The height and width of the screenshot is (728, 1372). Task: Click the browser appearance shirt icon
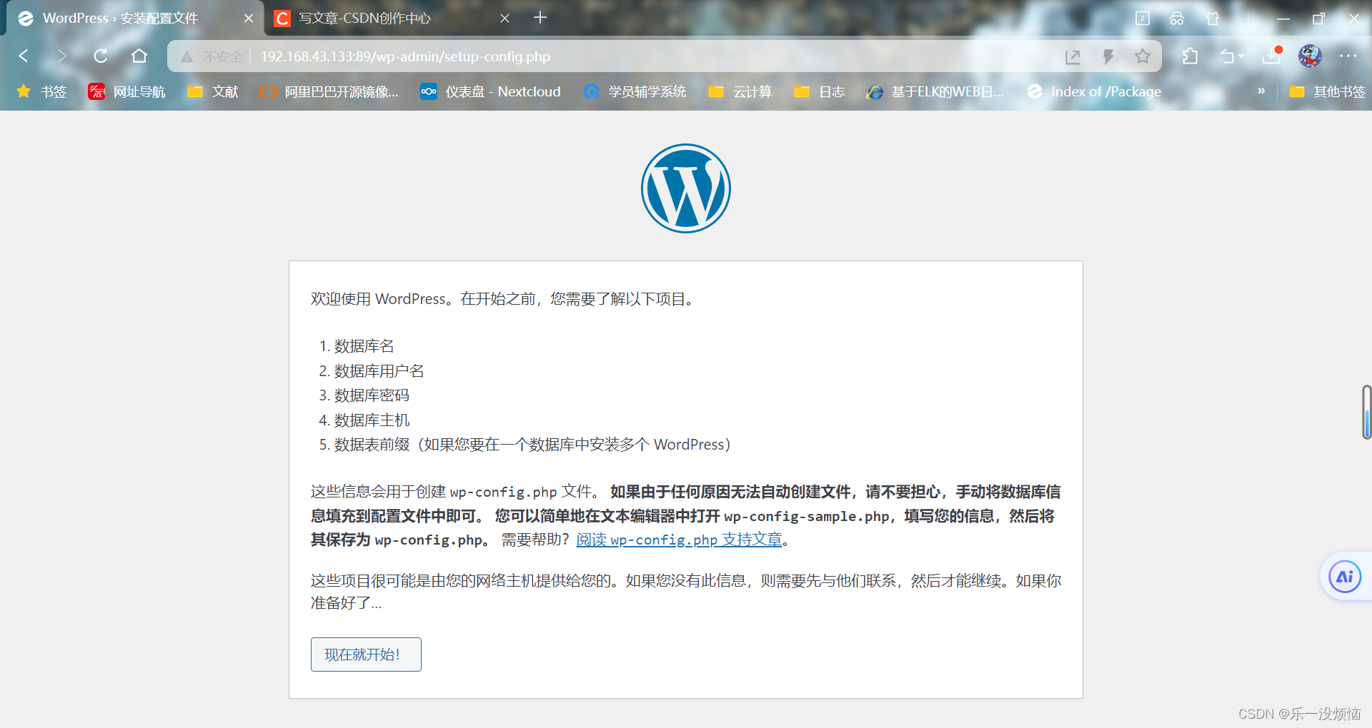click(x=1213, y=19)
